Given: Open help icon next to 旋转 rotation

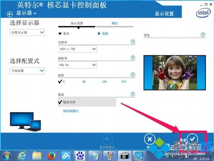Looking at the screenshot, I should [x=133, y=75].
